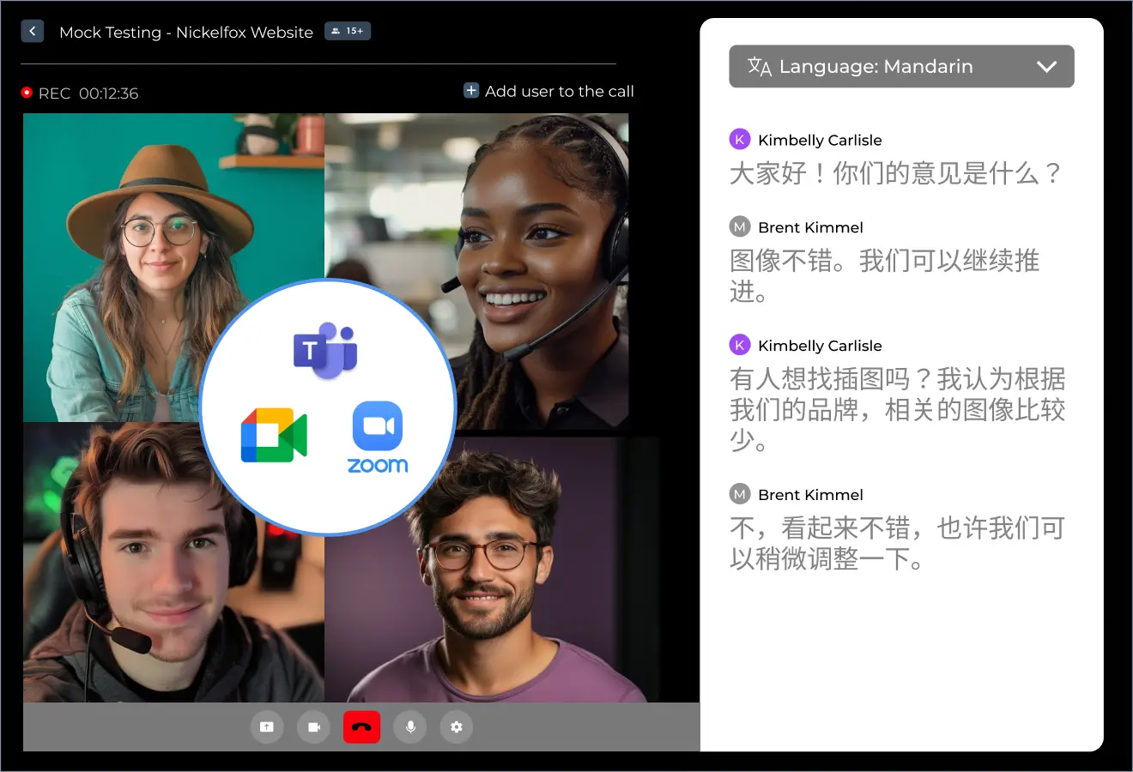
Task: Toggle the camera on or off
Action: (314, 727)
